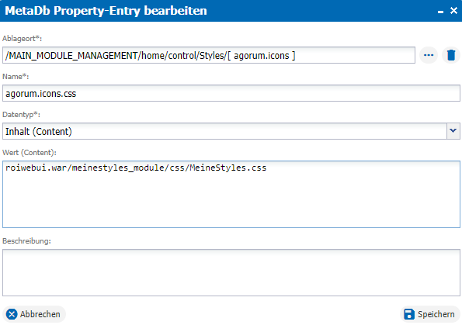Clear the Ablageort with the trash icon
Image resolution: width=462 pixels, height=325 pixels.
[x=451, y=55]
